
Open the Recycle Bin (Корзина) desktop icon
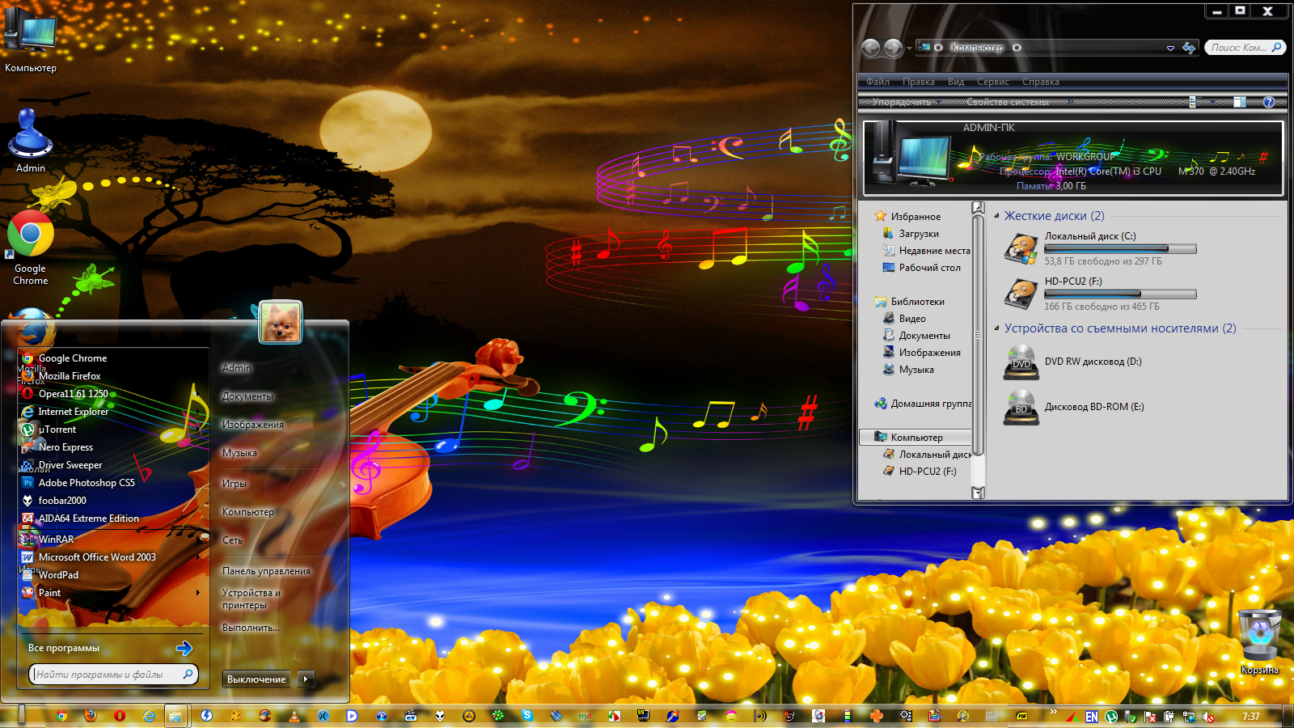pyautogui.click(x=1259, y=639)
